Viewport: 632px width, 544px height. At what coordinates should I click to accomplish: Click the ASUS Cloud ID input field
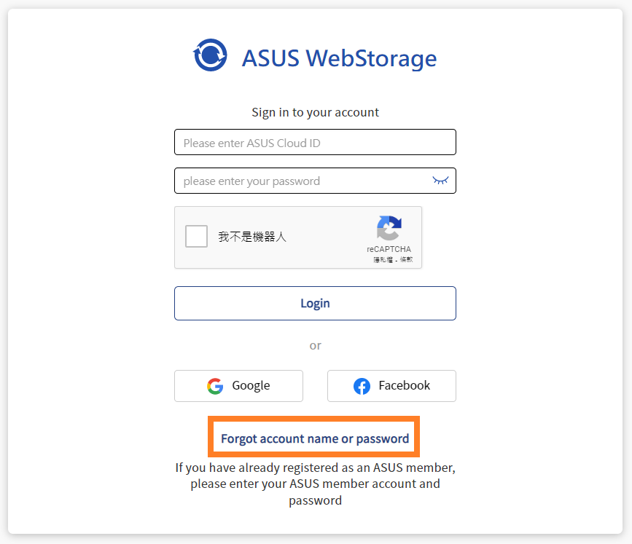pyautogui.click(x=315, y=142)
